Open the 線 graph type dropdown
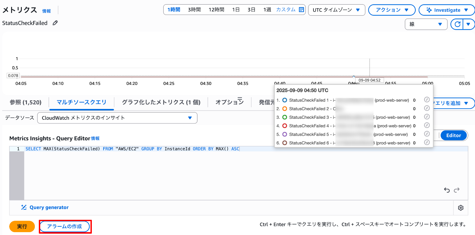Viewport: 475px width, 235px height. tap(426, 24)
